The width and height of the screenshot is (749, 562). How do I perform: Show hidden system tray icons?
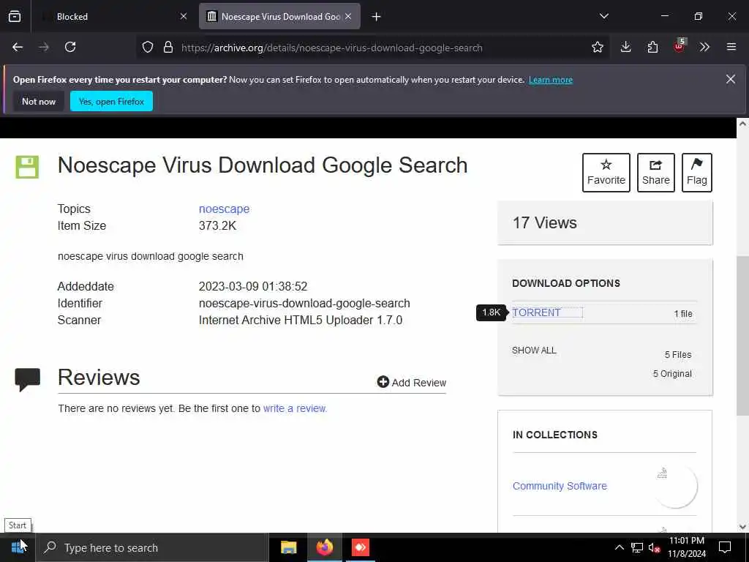pos(619,547)
